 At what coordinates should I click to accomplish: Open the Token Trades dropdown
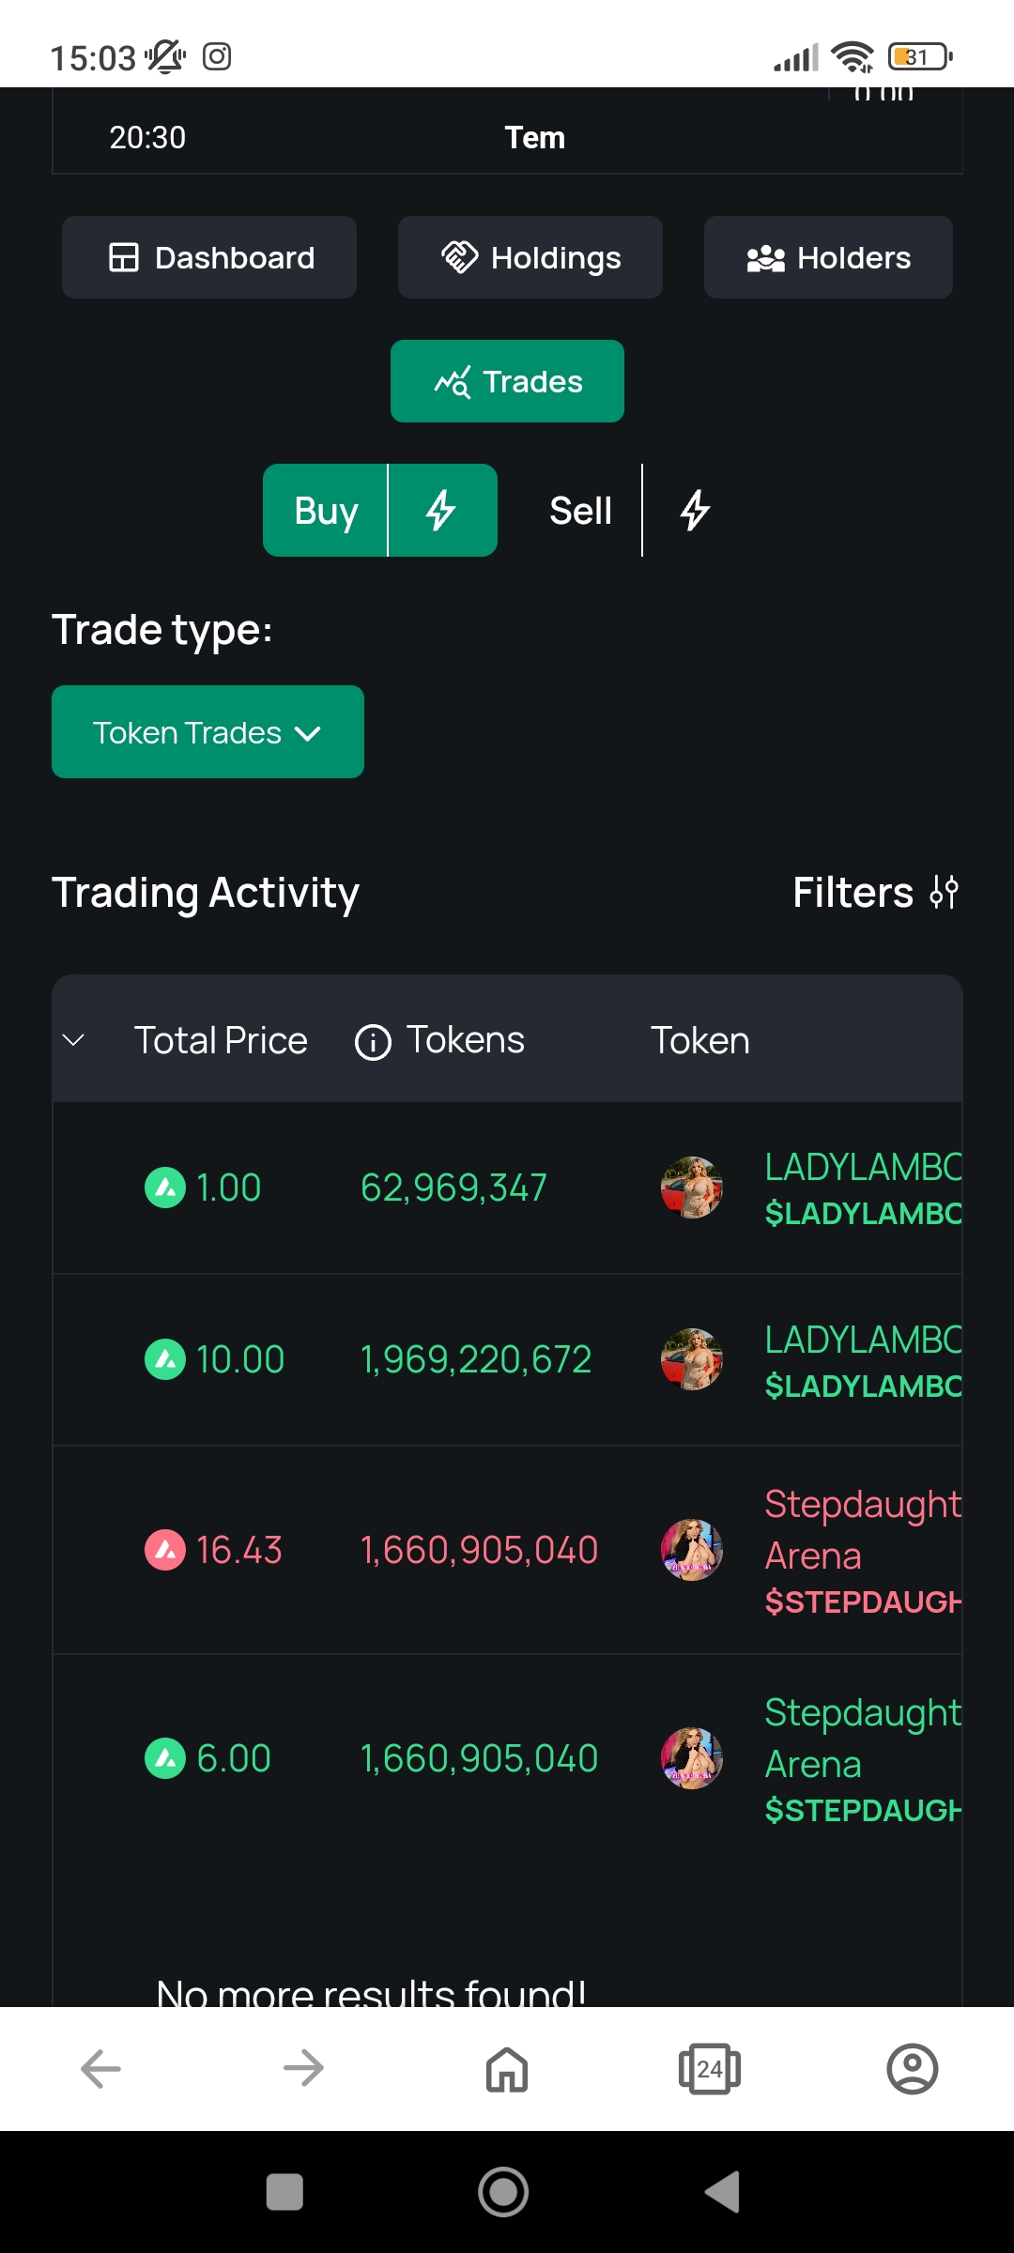(x=207, y=732)
